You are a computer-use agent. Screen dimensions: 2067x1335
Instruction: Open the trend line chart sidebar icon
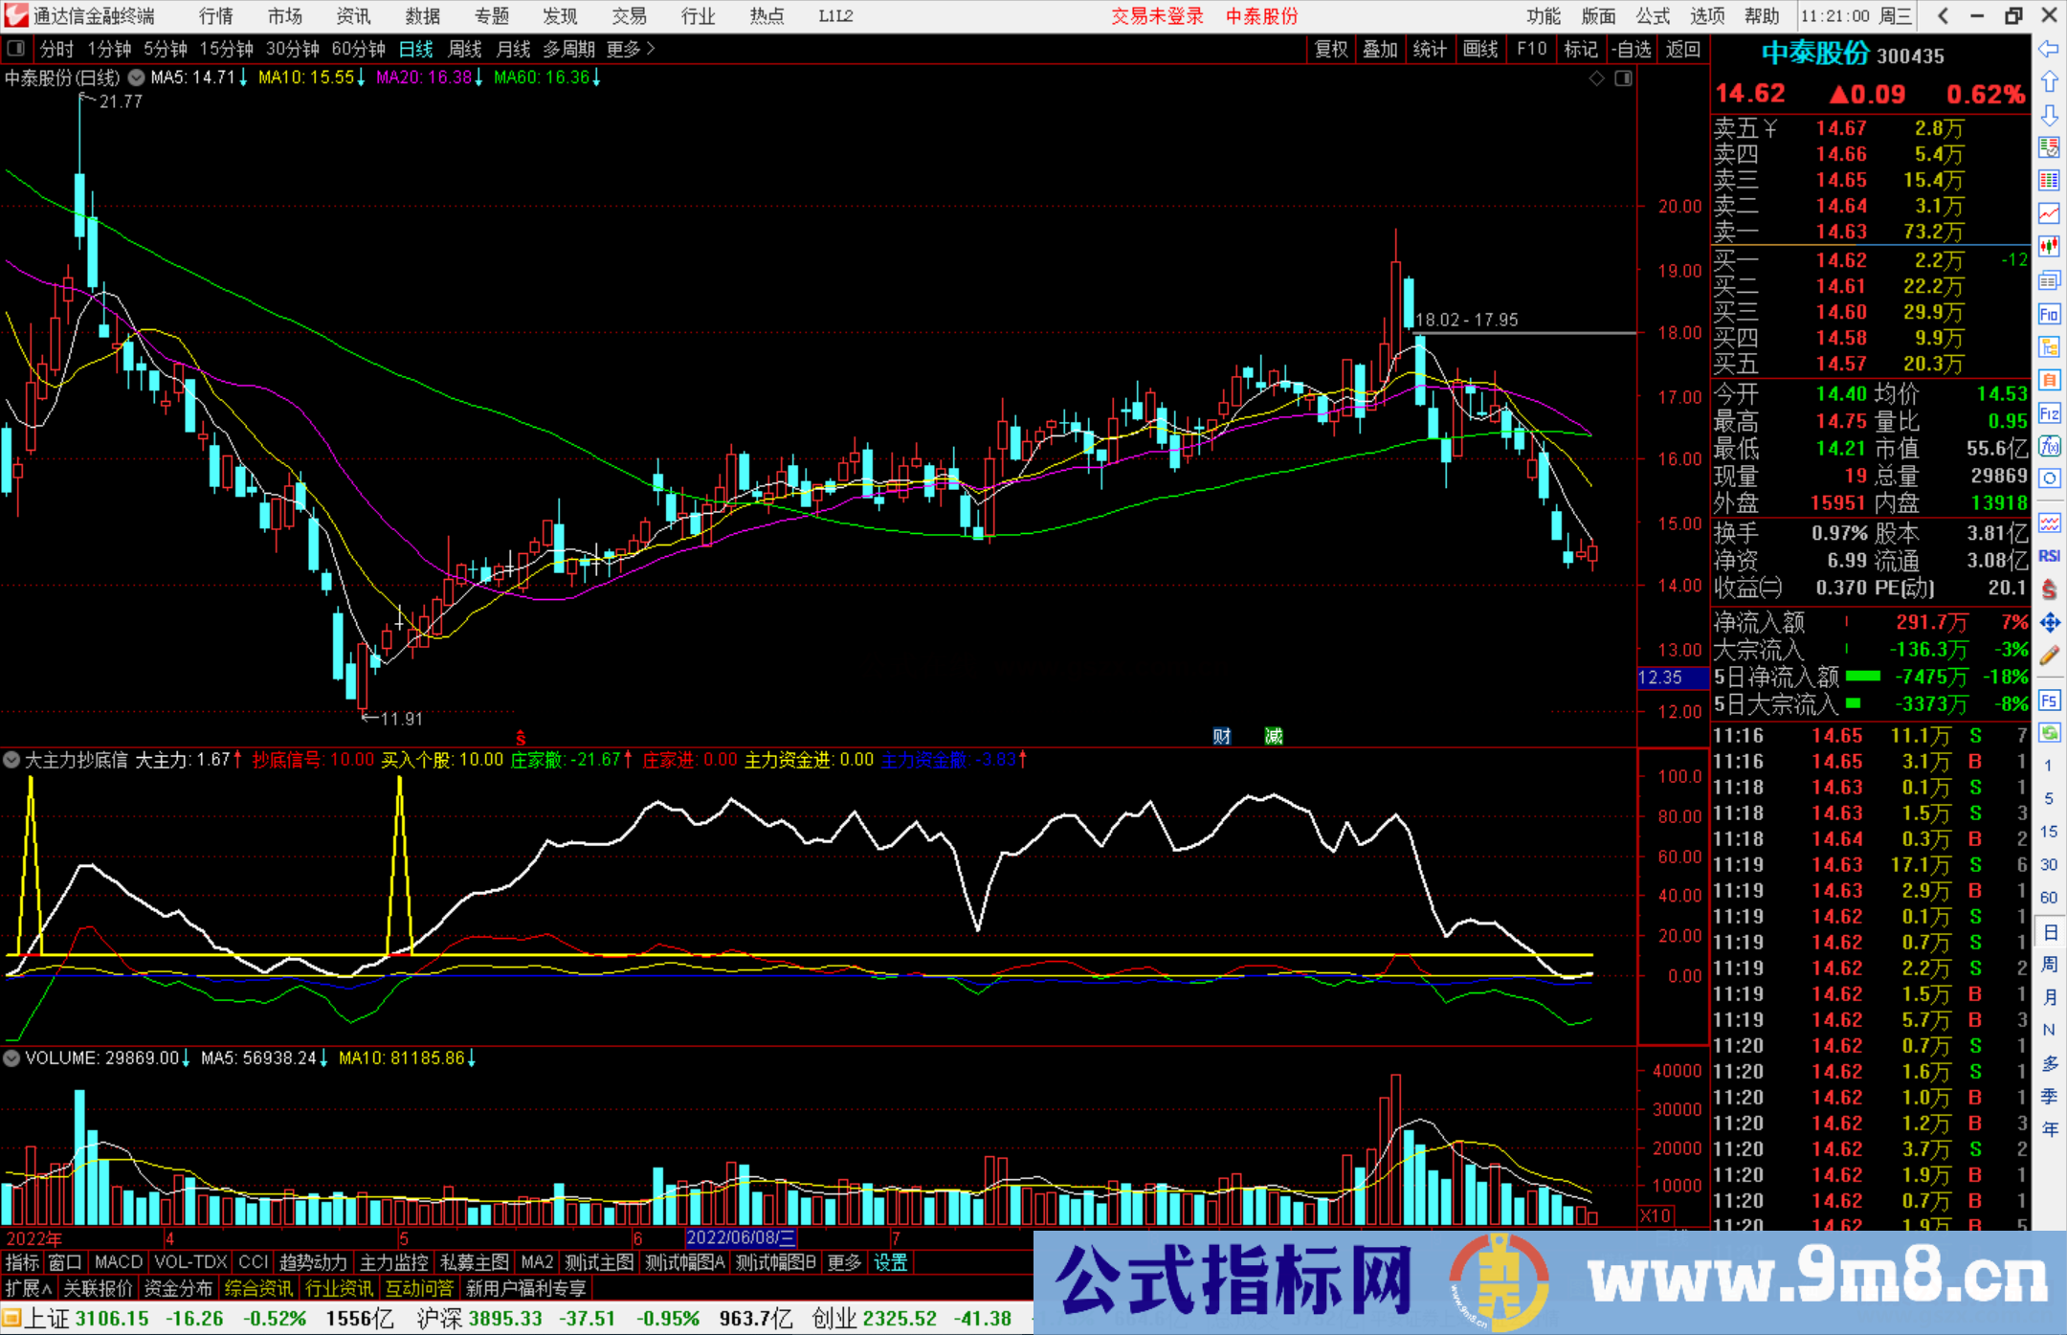pyautogui.click(x=2049, y=212)
